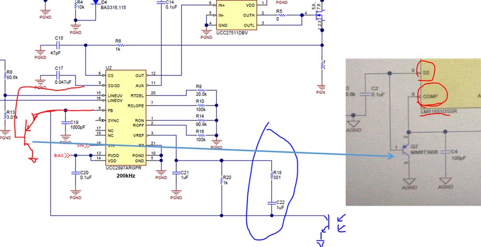481x247 pixels.
Task: Click the SS/SD pin label on U2
Action: pos(113,85)
